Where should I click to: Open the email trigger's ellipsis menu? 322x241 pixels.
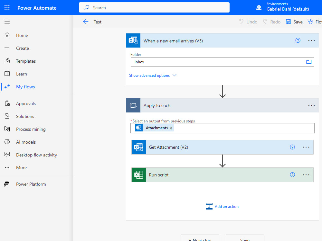coord(311,40)
